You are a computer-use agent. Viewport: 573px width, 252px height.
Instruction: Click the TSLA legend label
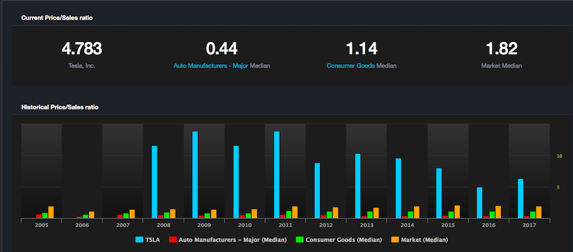(153, 240)
